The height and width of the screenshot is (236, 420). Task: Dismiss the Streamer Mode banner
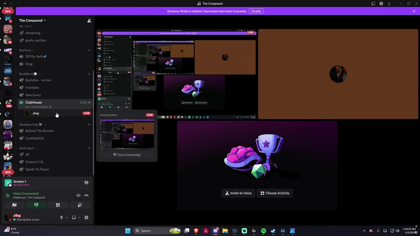[414, 11]
